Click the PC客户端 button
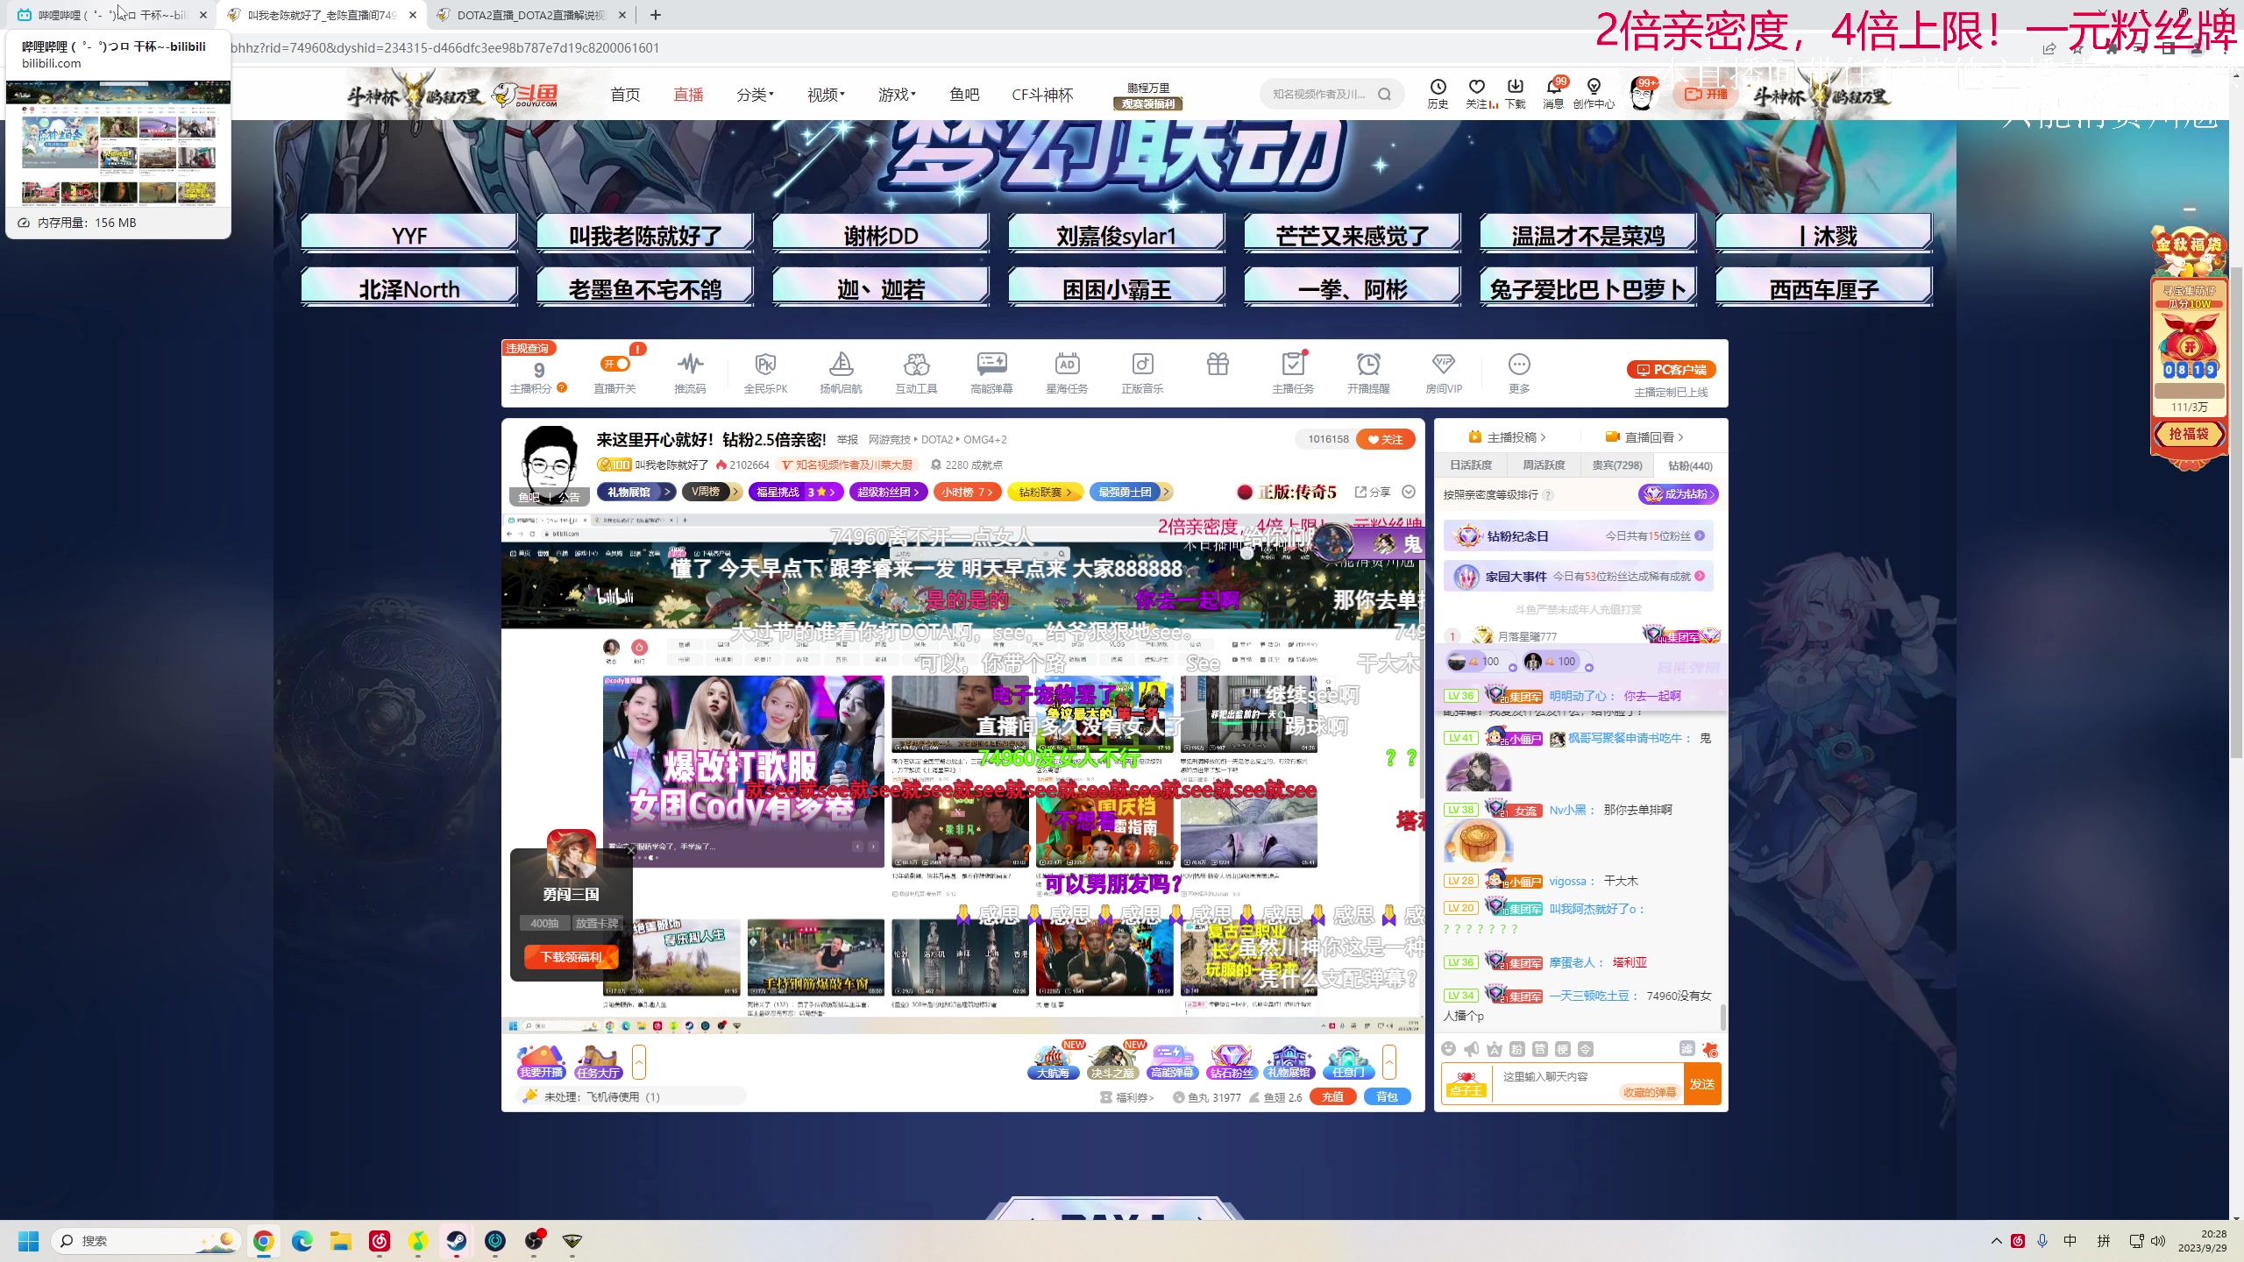Image resolution: width=2244 pixels, height=1262 pixels. pyautogui.click(x=1671, y=370)
